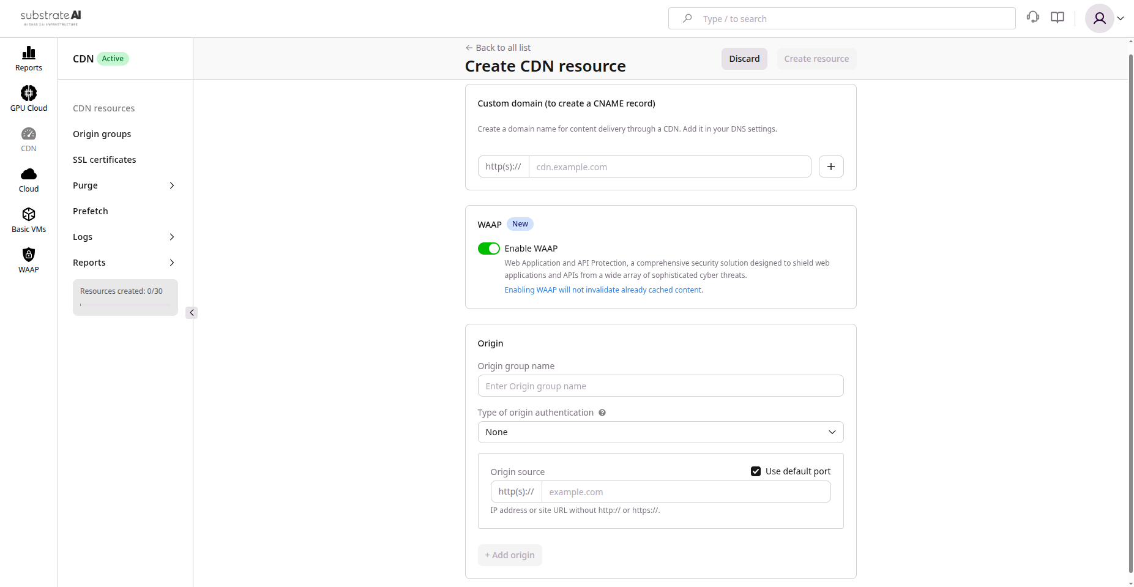This screenshot has height=587, width=1134.
Task: Navigate to Basic VMs
Action: [28, 219]
